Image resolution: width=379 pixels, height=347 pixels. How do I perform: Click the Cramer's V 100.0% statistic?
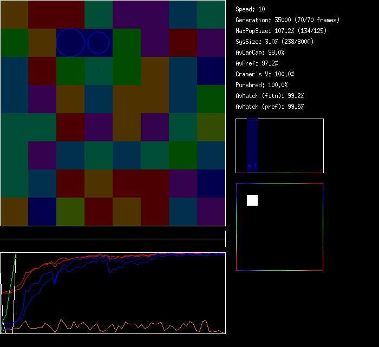click(265, 74)
